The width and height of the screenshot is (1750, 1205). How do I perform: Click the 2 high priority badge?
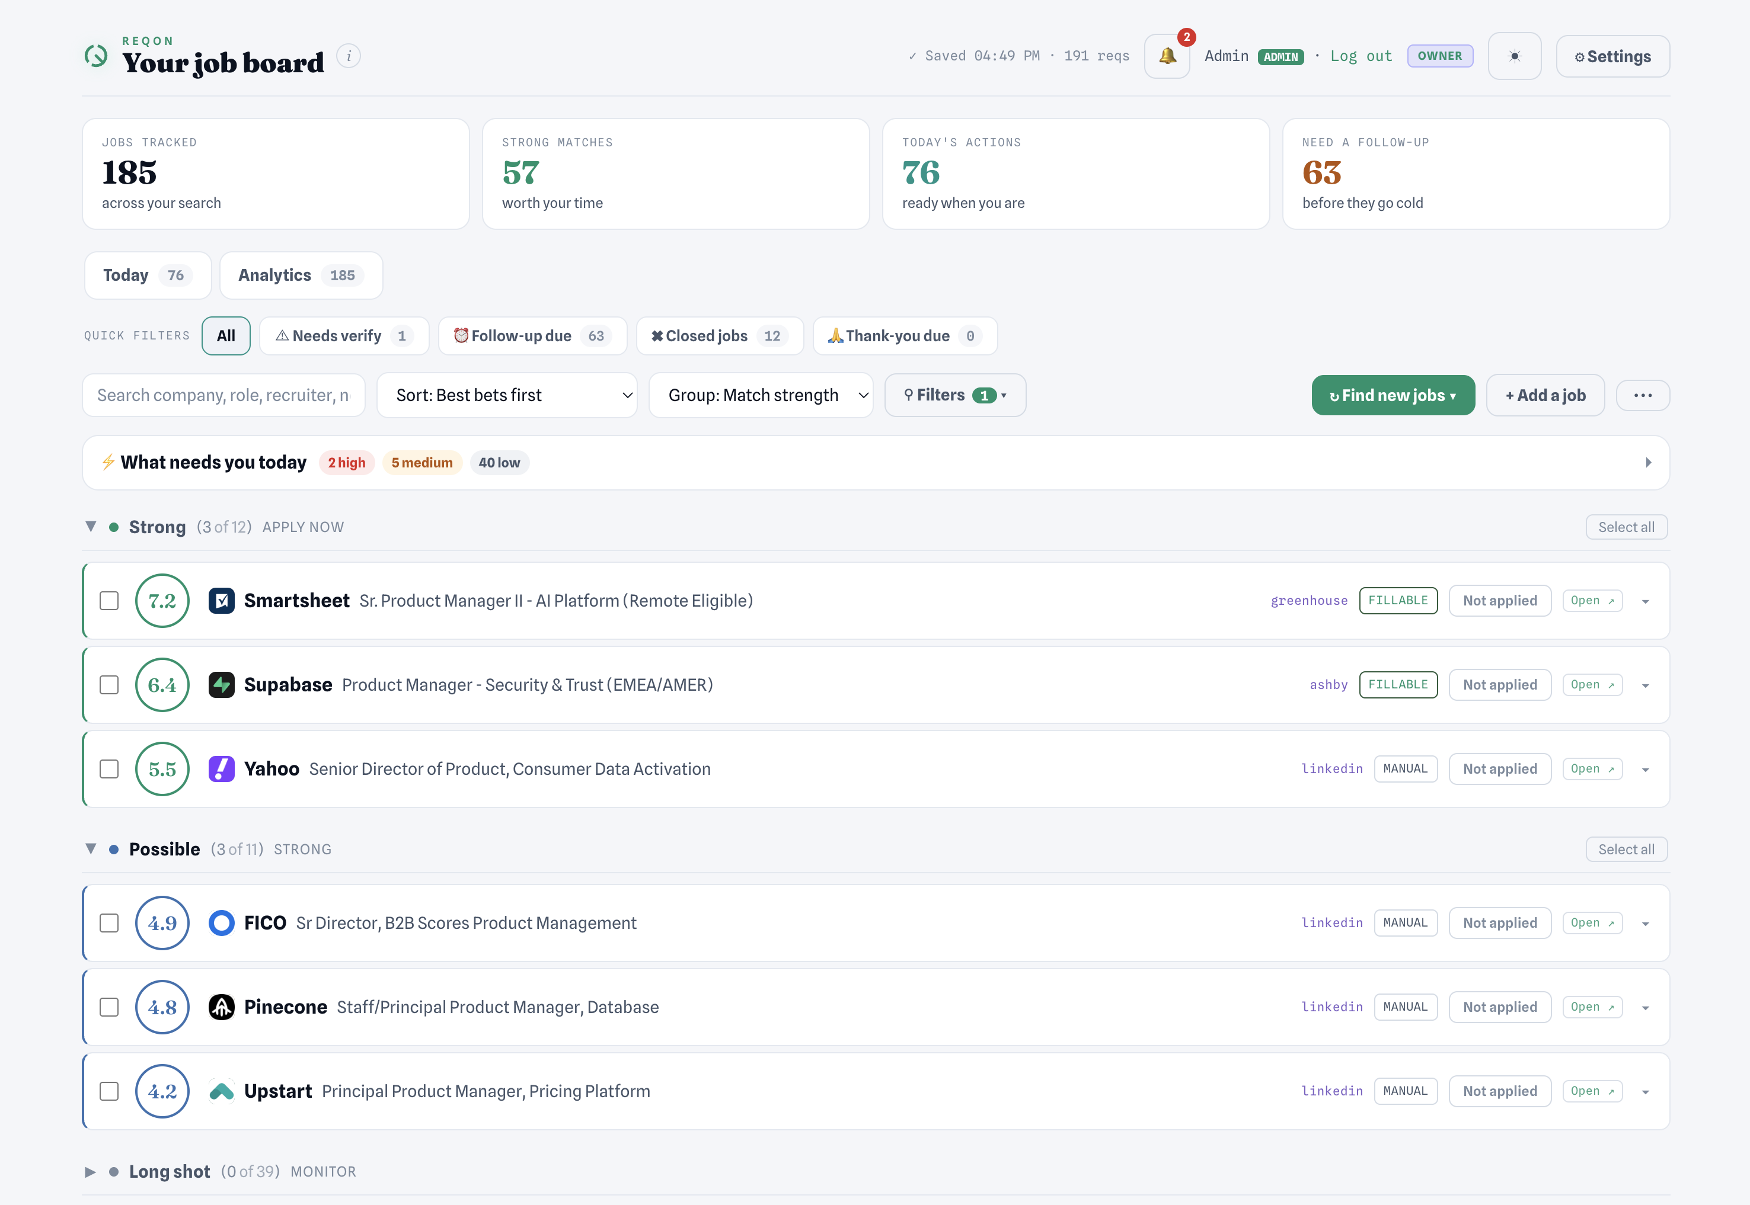pyautogui.click(x=347, y=463)
